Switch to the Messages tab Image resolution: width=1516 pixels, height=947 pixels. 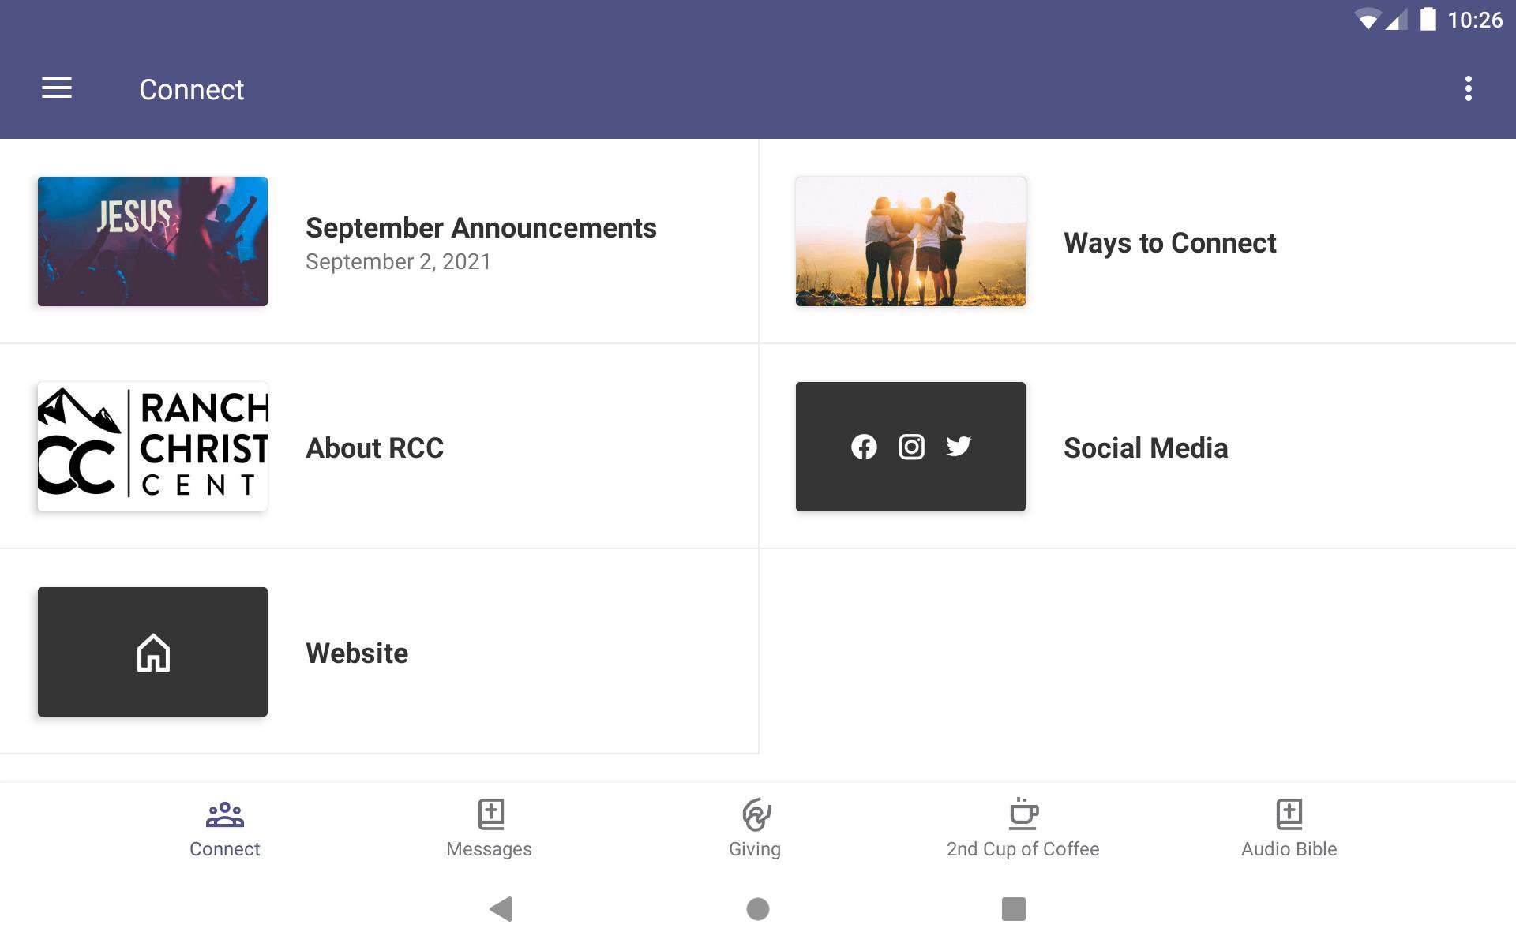click(x=490, y=829)
